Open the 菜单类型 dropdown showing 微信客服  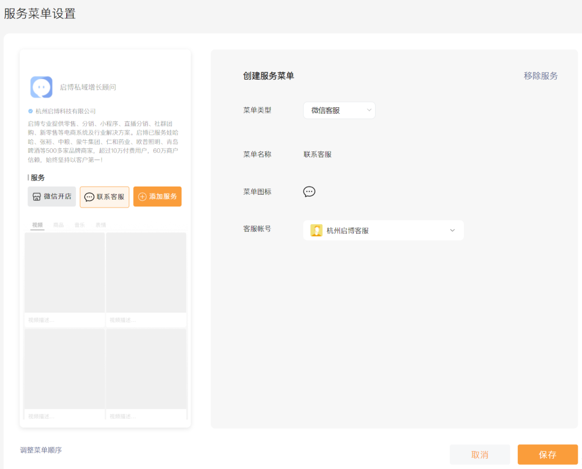pos(339,111)
